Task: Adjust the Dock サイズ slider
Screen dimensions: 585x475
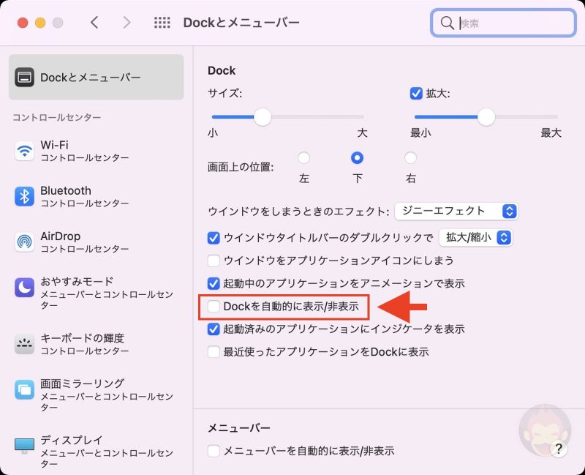Action: point(263,116)
